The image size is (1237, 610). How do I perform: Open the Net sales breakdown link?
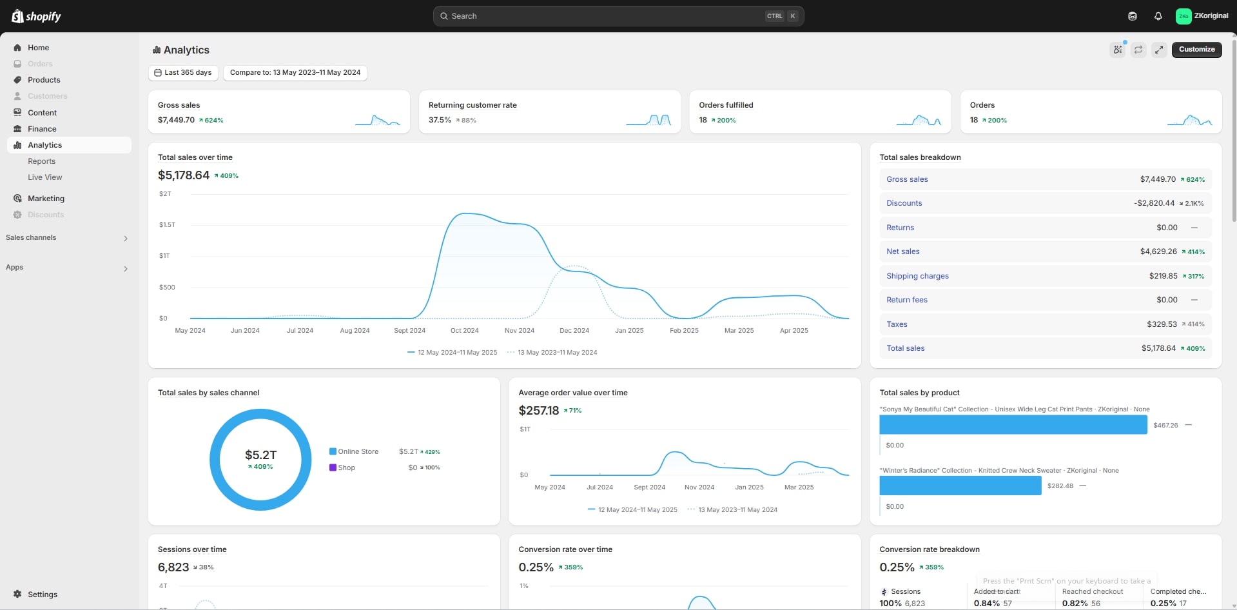pyautogui.click(x=902, y=251)
